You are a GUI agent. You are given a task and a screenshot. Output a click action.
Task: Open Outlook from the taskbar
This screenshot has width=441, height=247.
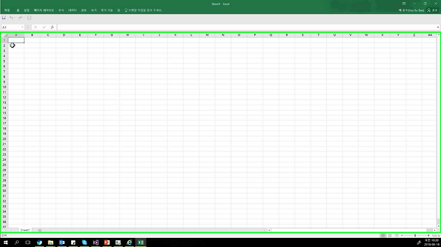point(62,242)
